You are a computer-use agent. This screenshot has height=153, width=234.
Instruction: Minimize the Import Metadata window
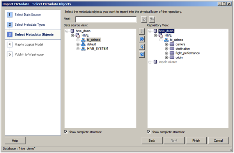point(220,4)
